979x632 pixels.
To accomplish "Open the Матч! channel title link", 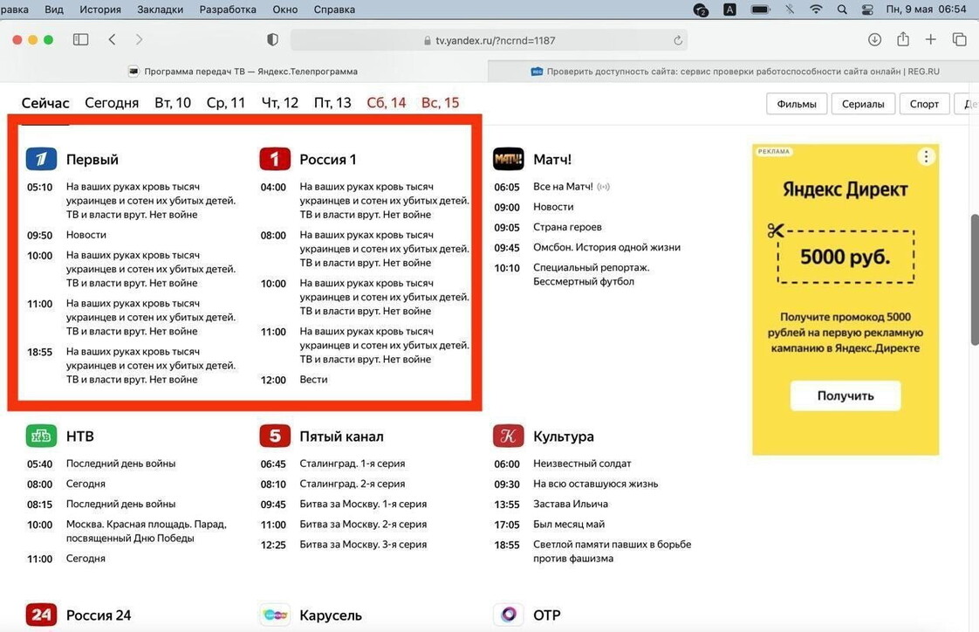I will (x=552, y=159).
